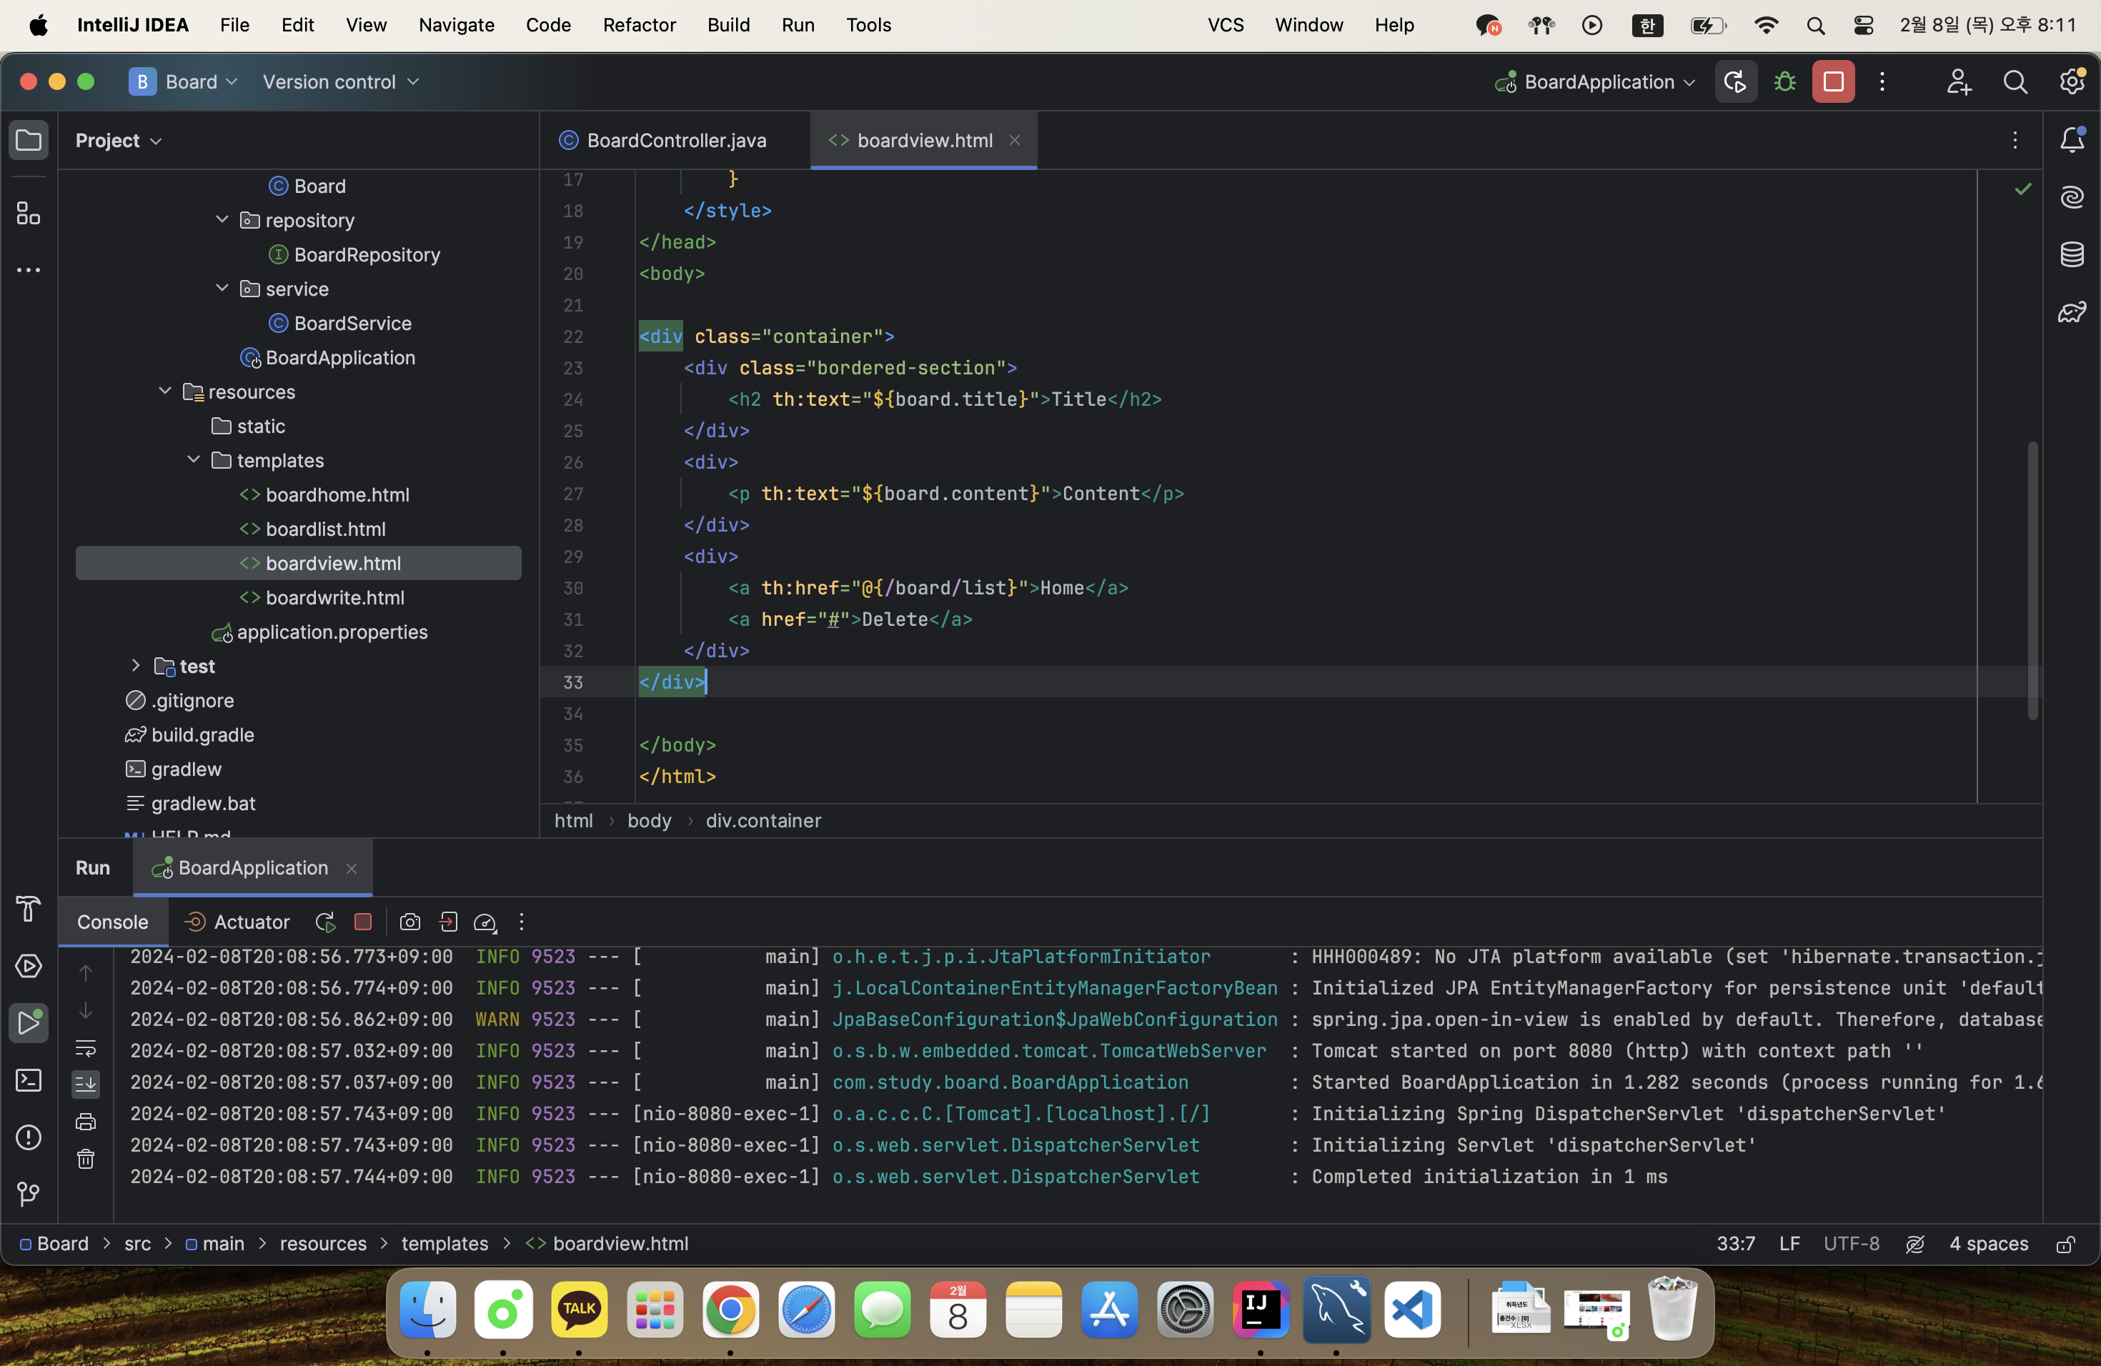The height and width of the screenshot is (1366, 2101).
Task: Click div.container in the breadcrumb bar
Action: click(763, 821)
